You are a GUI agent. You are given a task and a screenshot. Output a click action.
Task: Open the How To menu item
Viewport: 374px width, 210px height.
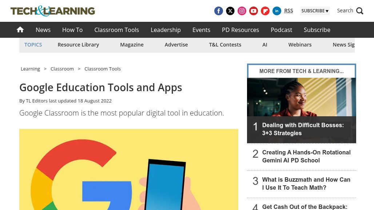[x=72, y=30]
